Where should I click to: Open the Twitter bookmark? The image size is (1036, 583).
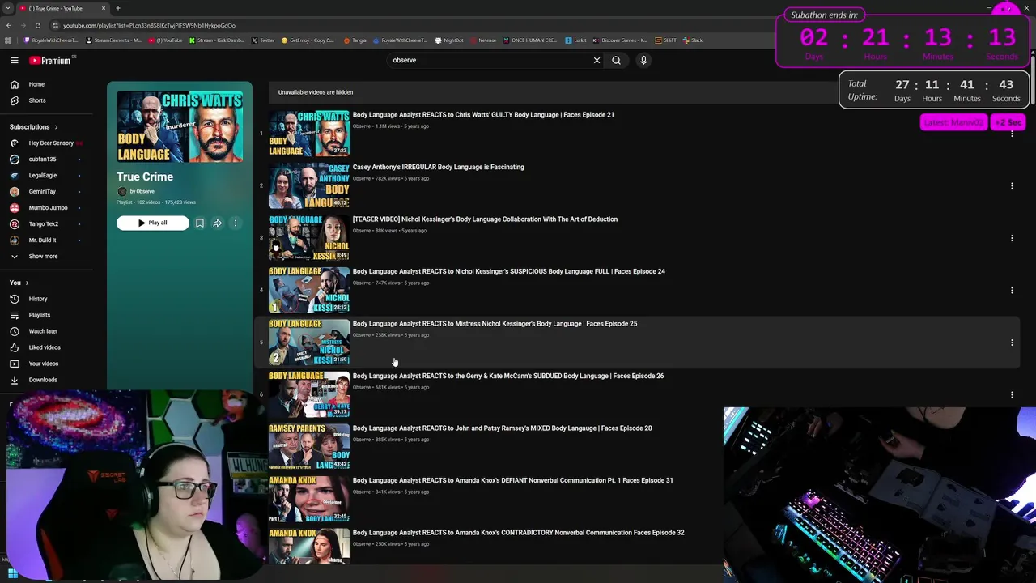coord(263,40)
